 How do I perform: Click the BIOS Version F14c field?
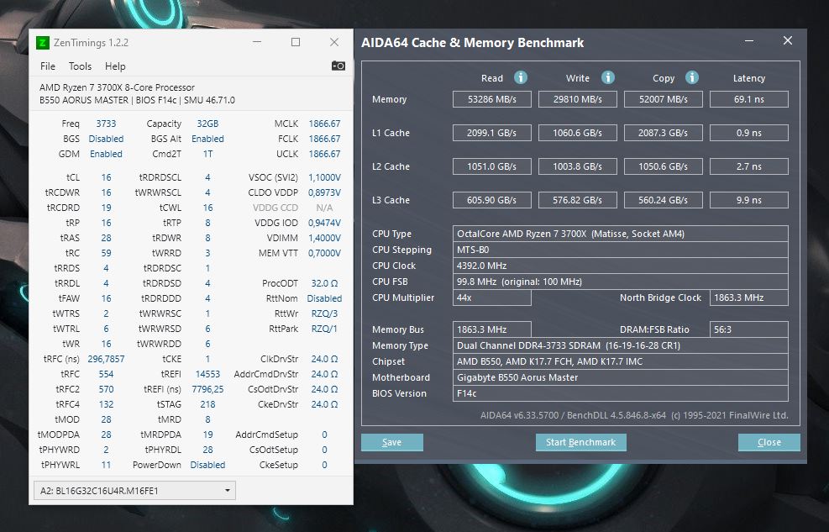point(620,393)
